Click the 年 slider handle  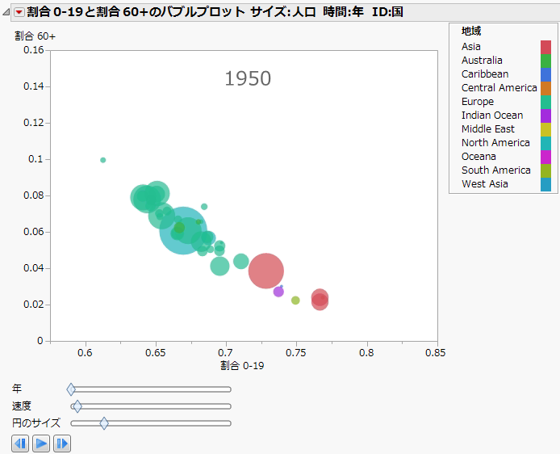(x=71, y=389)
